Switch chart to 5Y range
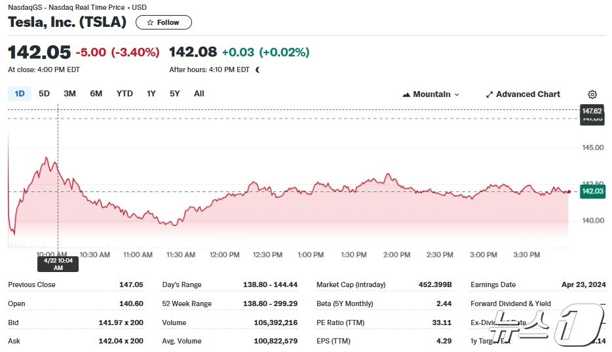Image resolution: width=612 pixels, height=352 pixels. (174, 94)
